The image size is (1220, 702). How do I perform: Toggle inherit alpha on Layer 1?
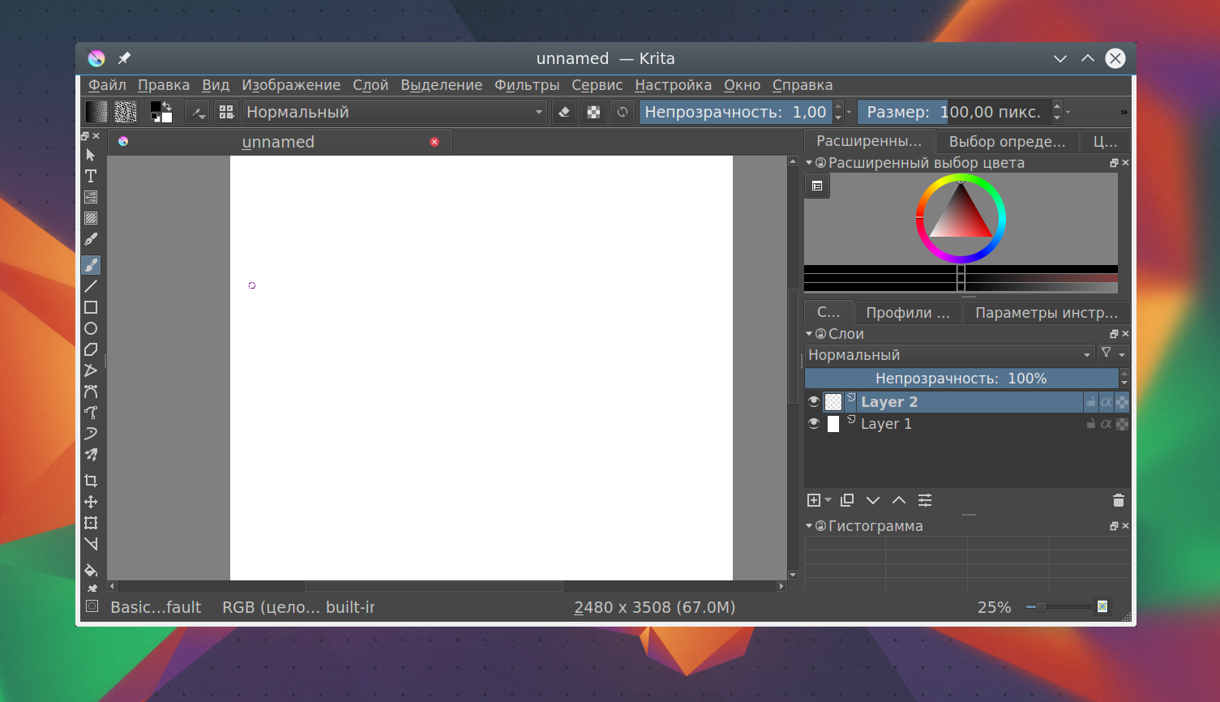(x=1107, y=423)
